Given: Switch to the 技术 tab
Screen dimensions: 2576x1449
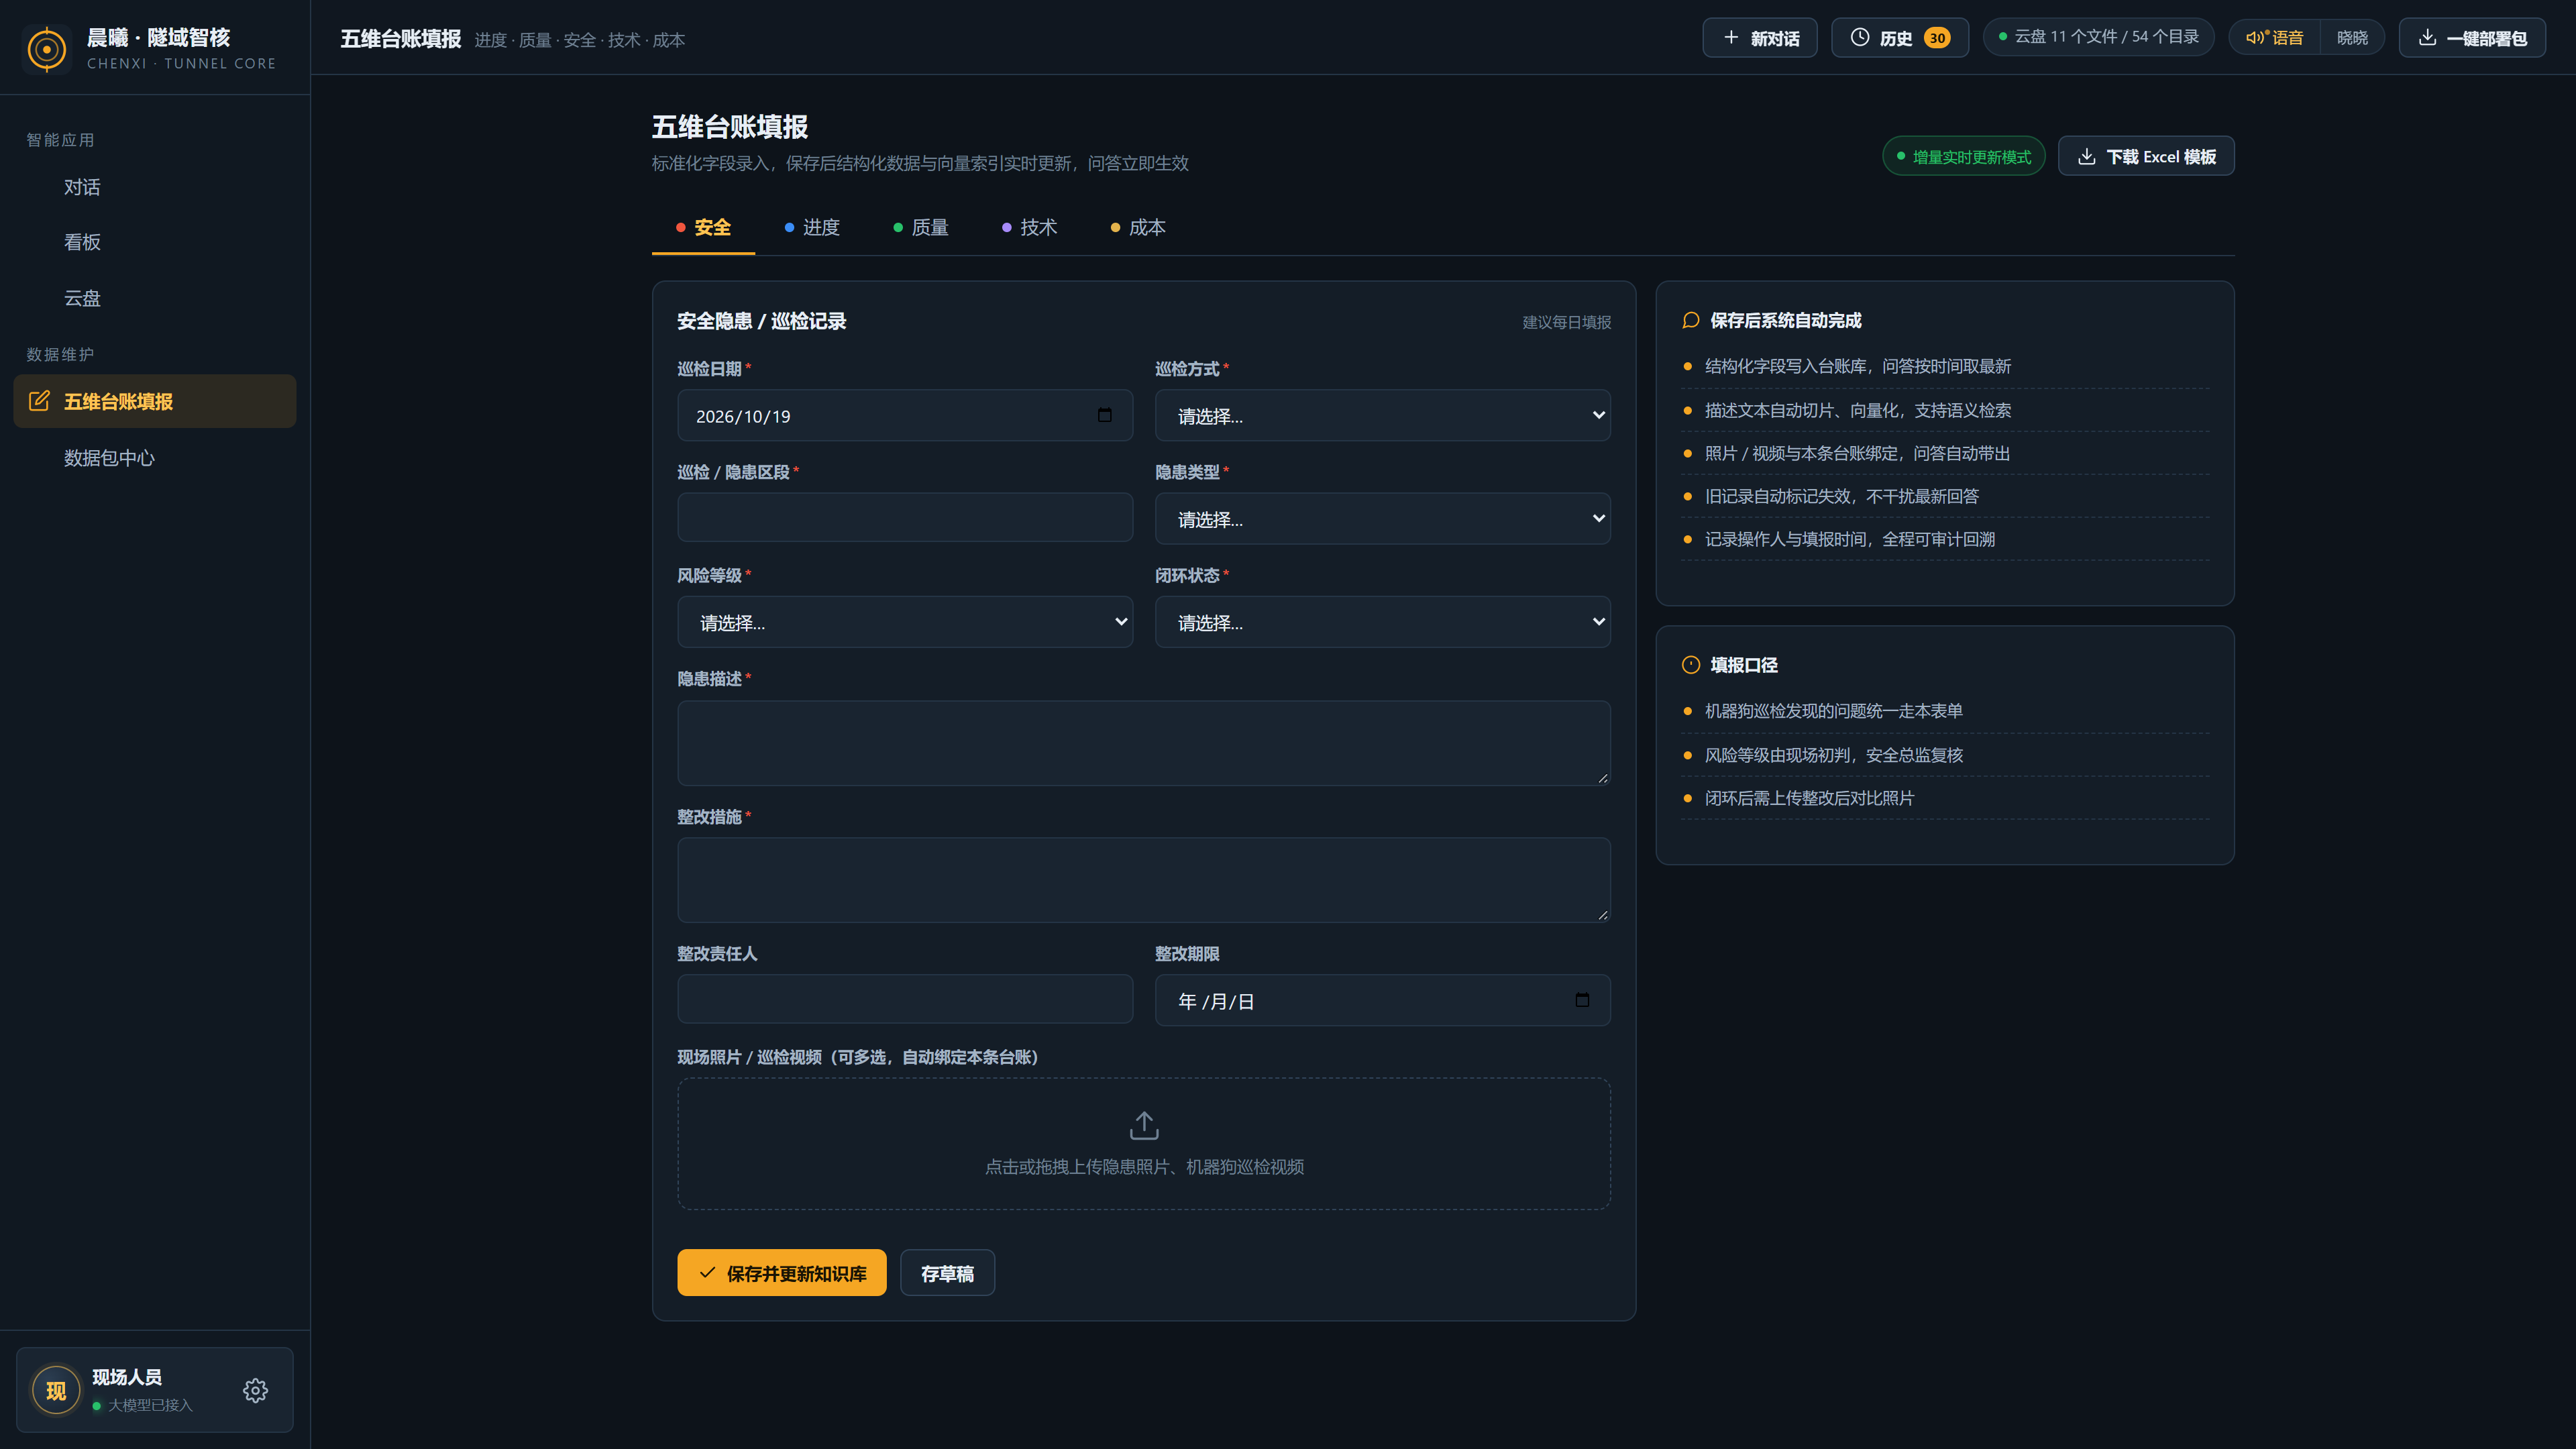Looking at the screenshot, I should click(1029, 227).
